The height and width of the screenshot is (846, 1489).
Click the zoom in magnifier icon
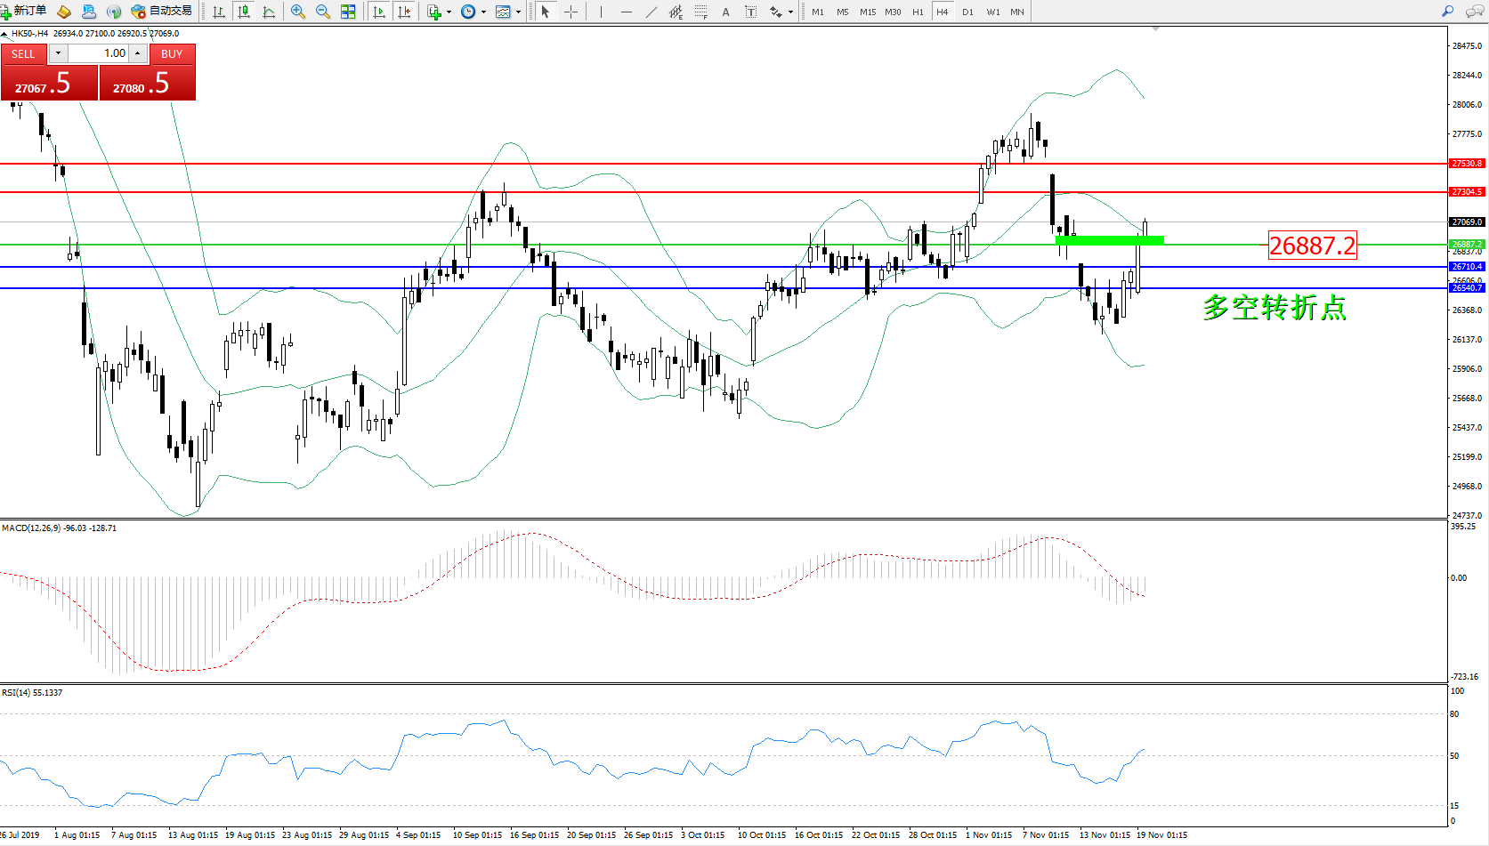(x=298, y=12)
